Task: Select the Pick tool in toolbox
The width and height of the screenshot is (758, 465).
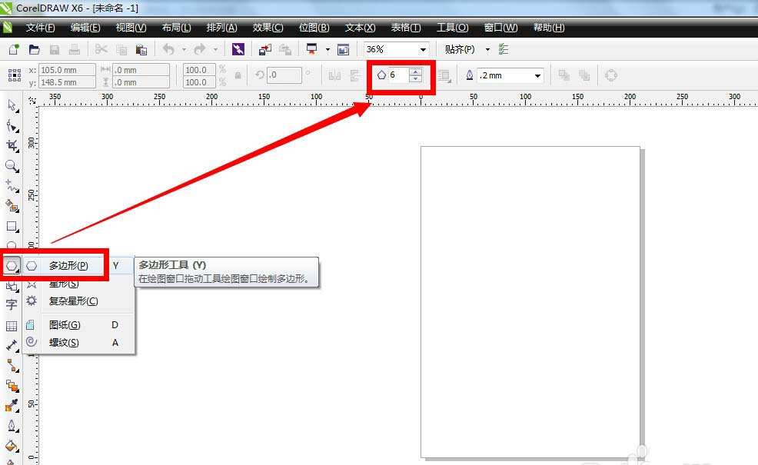Action: pyautogui.click(x=12, y=106)
